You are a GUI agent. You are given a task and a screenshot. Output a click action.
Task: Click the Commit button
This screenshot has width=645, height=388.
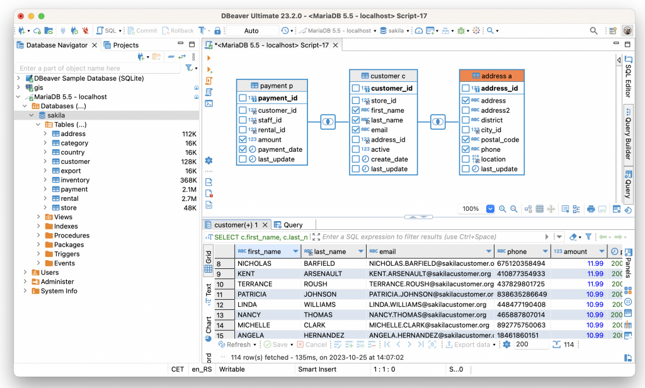[x=142, y=30]
